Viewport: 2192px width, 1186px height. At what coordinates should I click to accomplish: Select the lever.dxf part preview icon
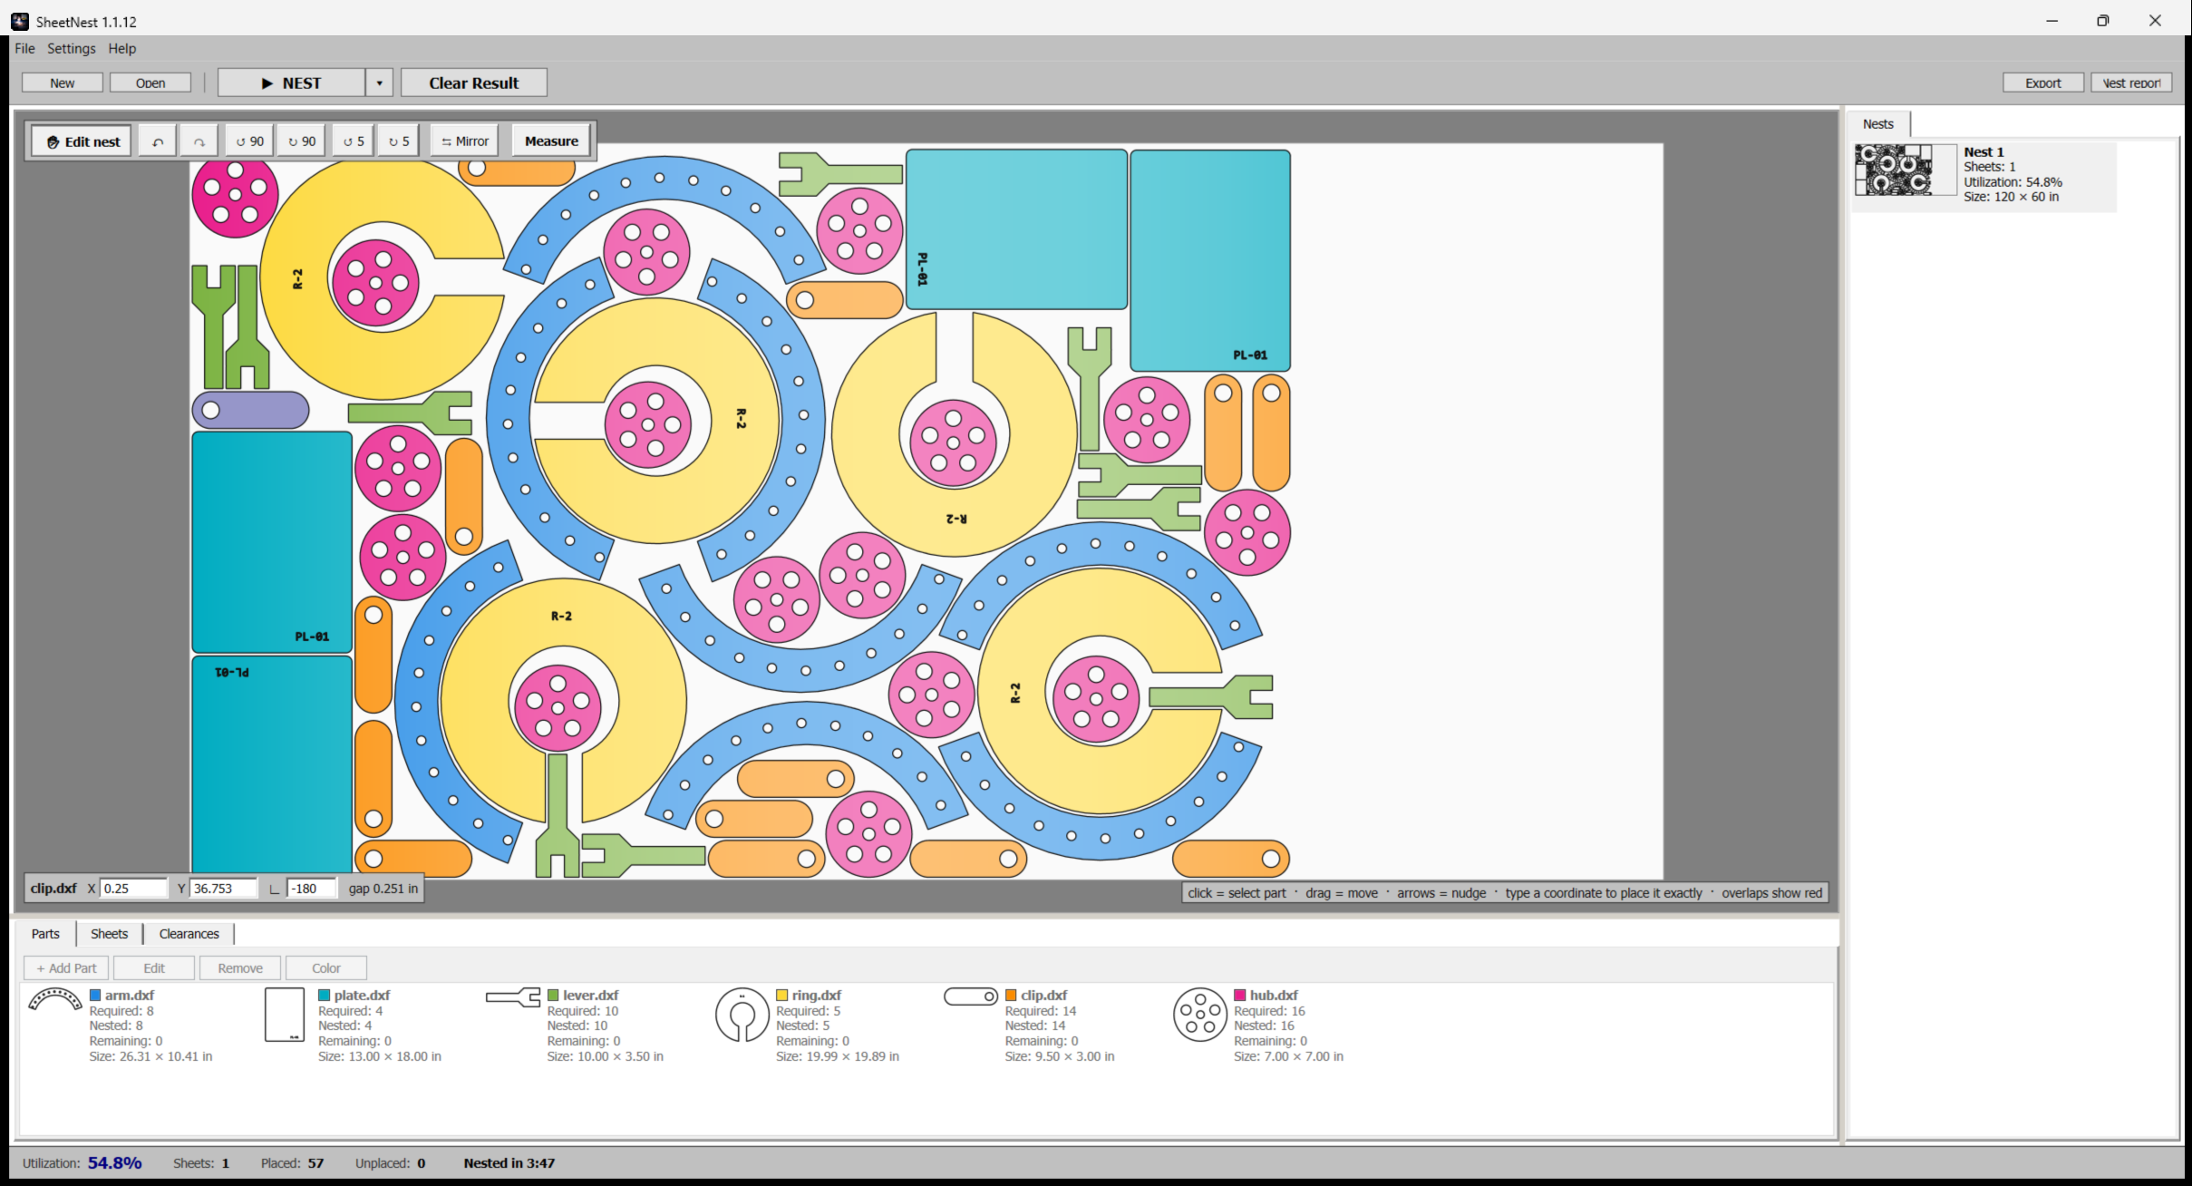513,997
